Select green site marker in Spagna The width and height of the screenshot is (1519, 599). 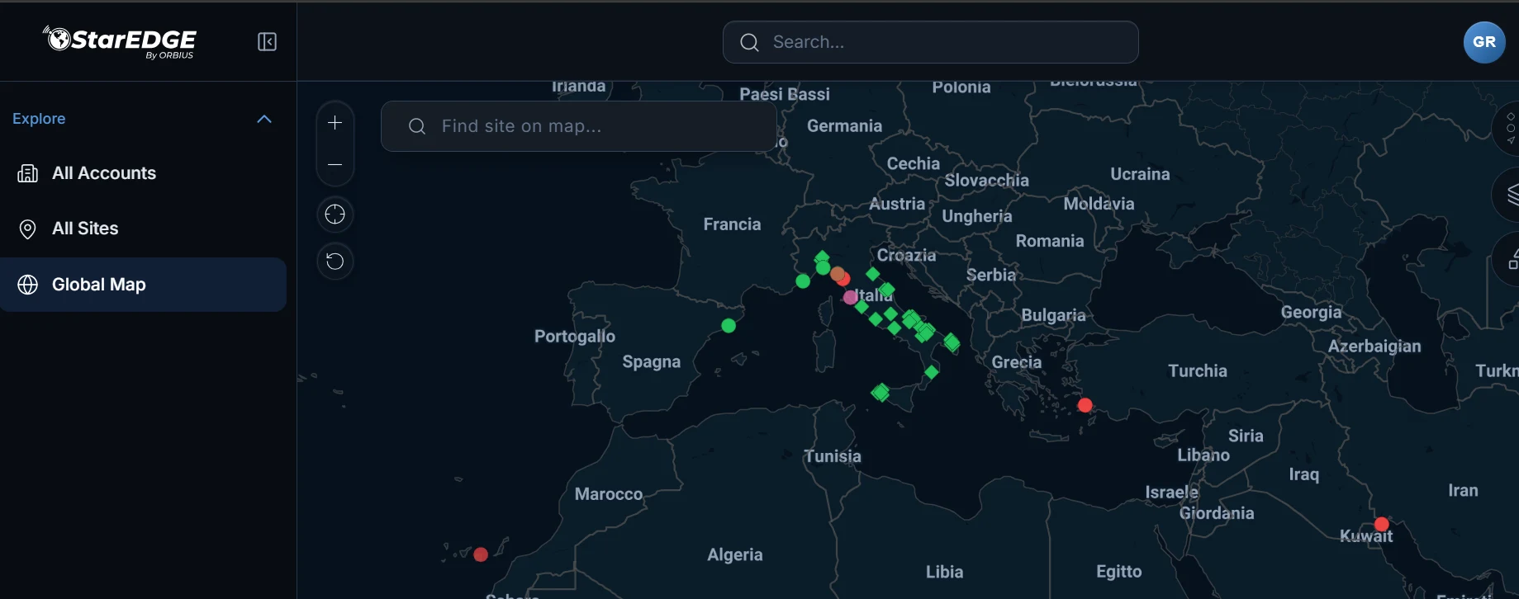[729, 326]
